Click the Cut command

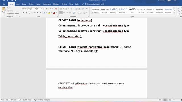(x=9, y=8)
